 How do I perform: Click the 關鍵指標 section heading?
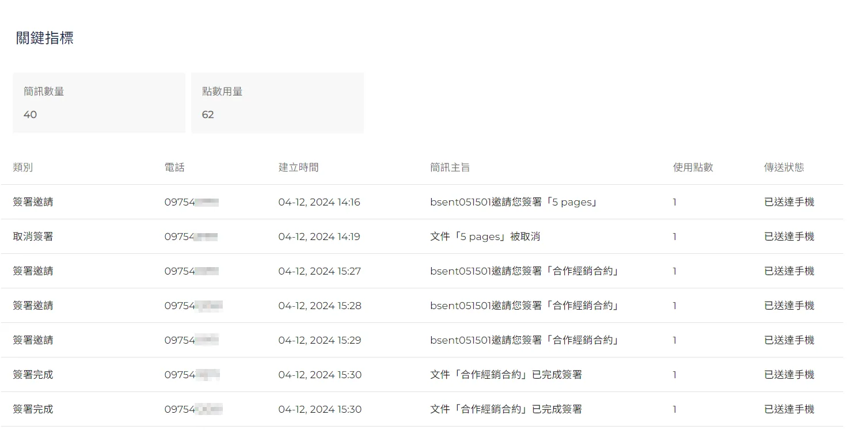click(x=45, y=39)
